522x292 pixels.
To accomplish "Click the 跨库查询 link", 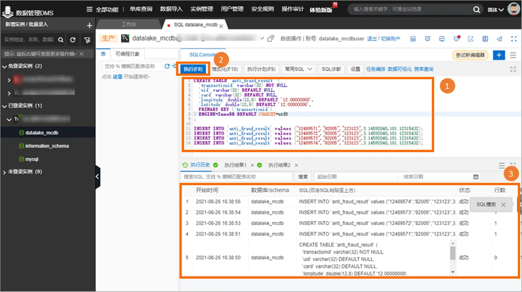I will (424, 69).
